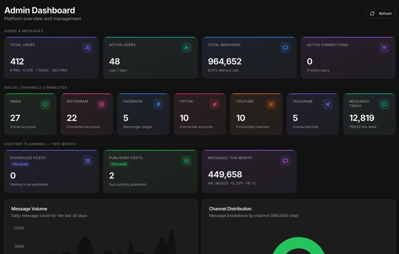Click the Message Volume chart title
The height and width of the screenshot is (254, 399).
pyautogui.click(x=29, y=209)
